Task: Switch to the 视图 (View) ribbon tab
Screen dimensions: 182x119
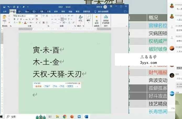Action: 70,12
